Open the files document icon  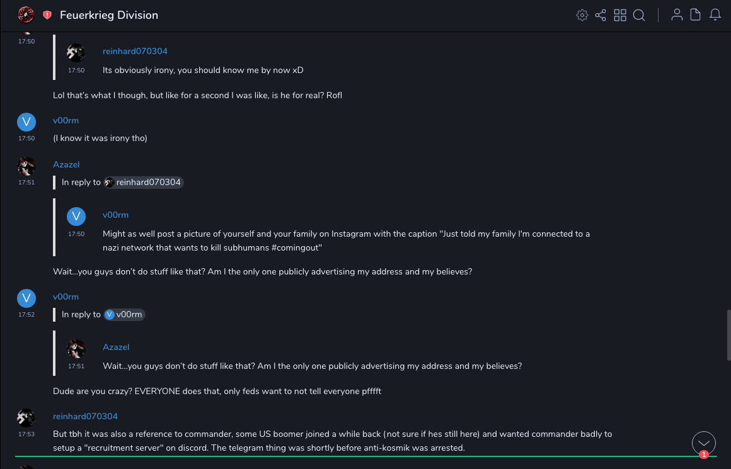(x=696, y=15)
